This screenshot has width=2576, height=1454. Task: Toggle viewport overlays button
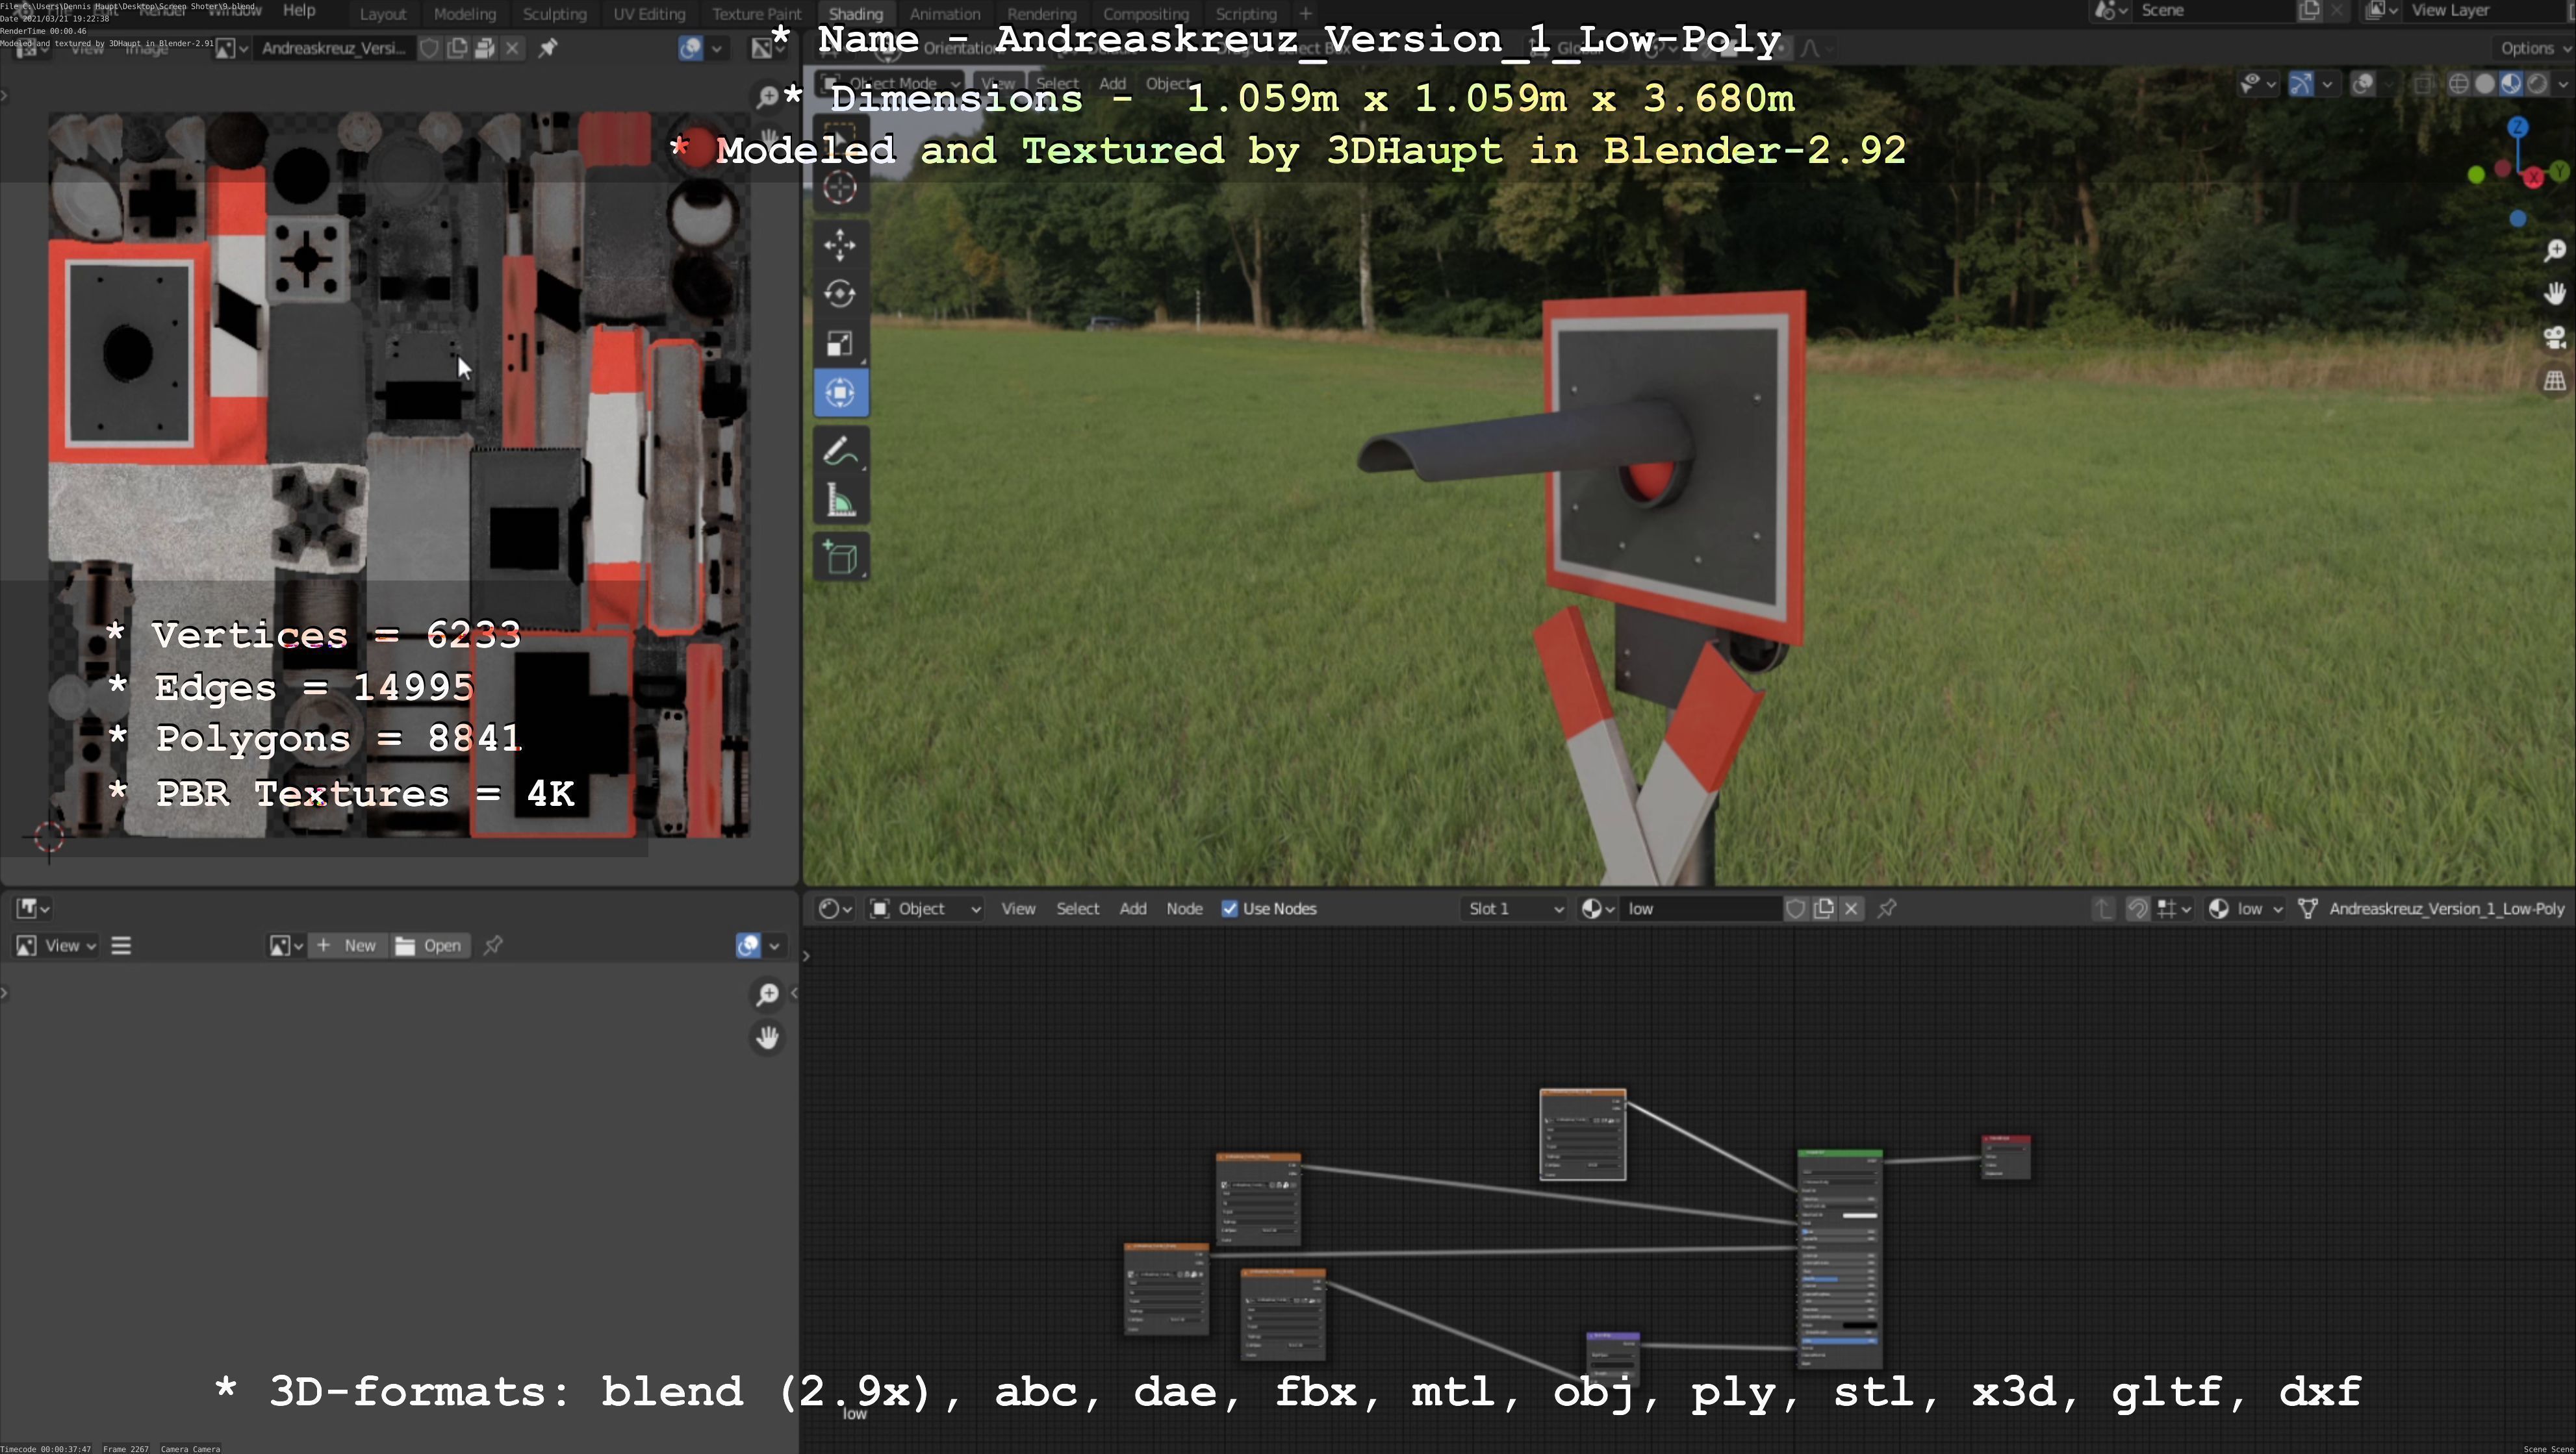(2362, 84)
